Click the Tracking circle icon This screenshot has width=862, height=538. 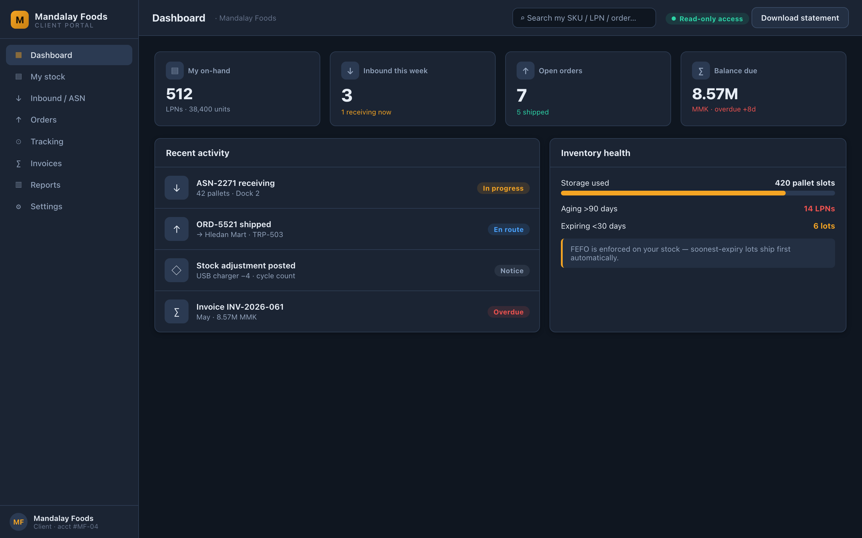(19, 142)
